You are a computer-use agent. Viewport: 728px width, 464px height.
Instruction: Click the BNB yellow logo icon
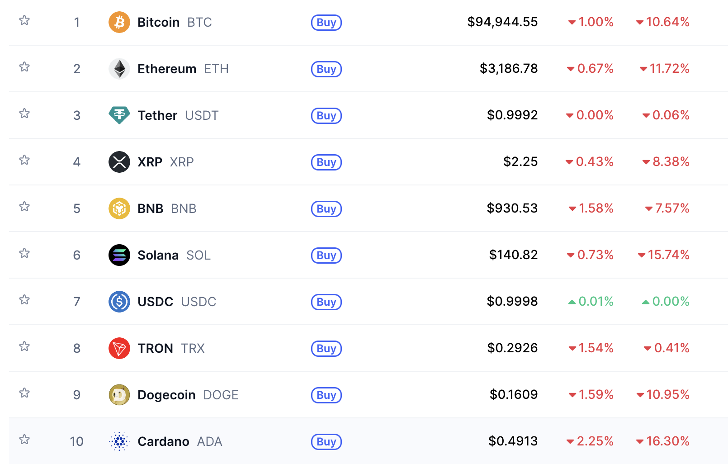[119, 208]
